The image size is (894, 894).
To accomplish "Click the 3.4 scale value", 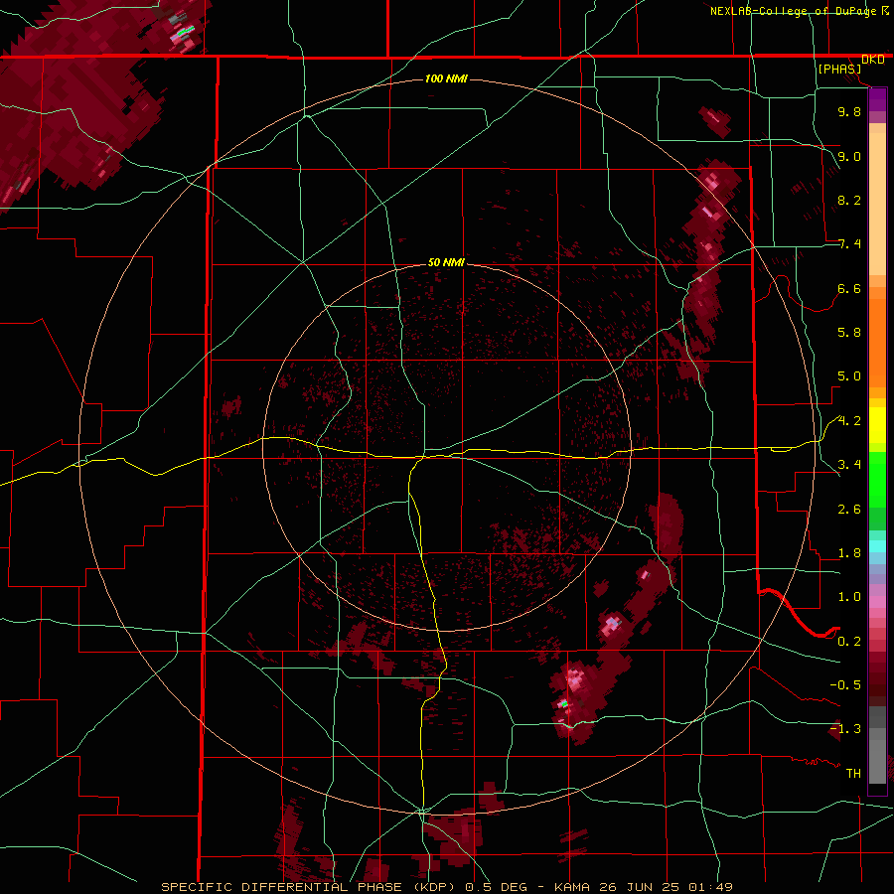I will 849,465.
